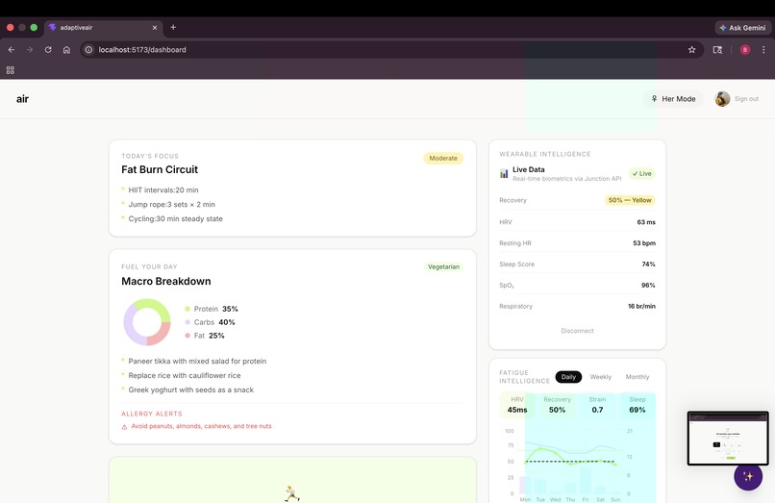
Task: Click the Cycling:30 min steady state item
Action: (175, 218)
